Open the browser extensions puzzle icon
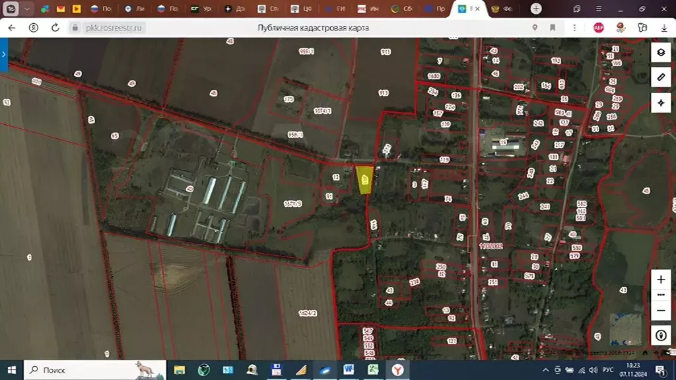The height and width of the screenshot is (380, 676). (642, 28)
